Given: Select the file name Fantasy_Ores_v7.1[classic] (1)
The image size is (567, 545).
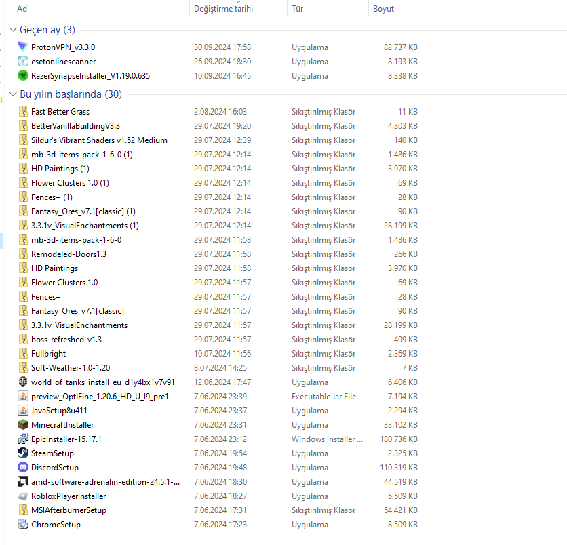Looking at the screenshot, I should (x=83, y=211).
